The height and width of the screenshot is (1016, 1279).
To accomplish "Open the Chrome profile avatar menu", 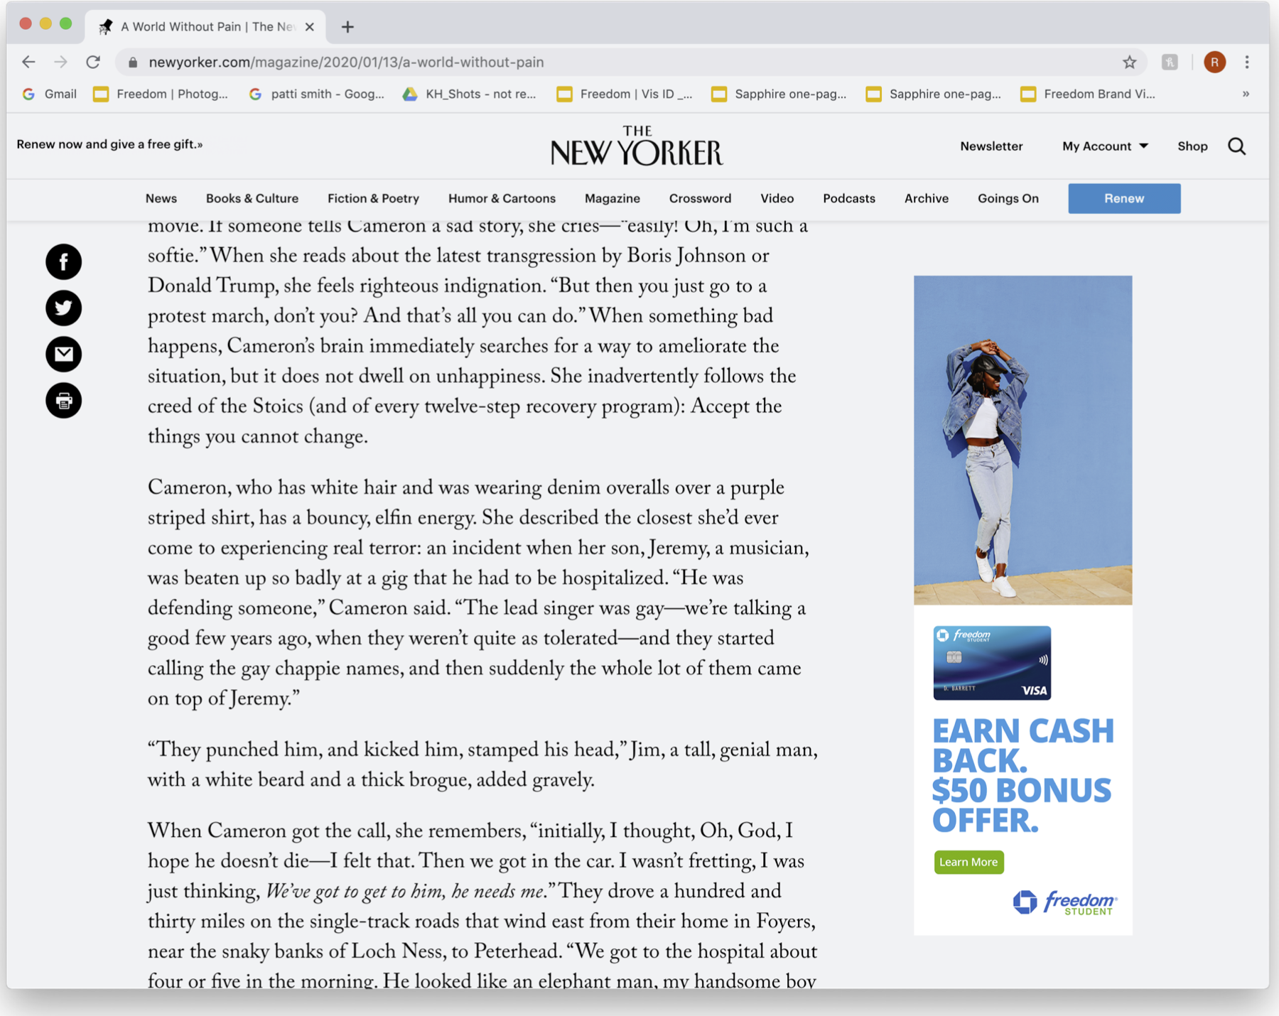I will pos(1214,63).
